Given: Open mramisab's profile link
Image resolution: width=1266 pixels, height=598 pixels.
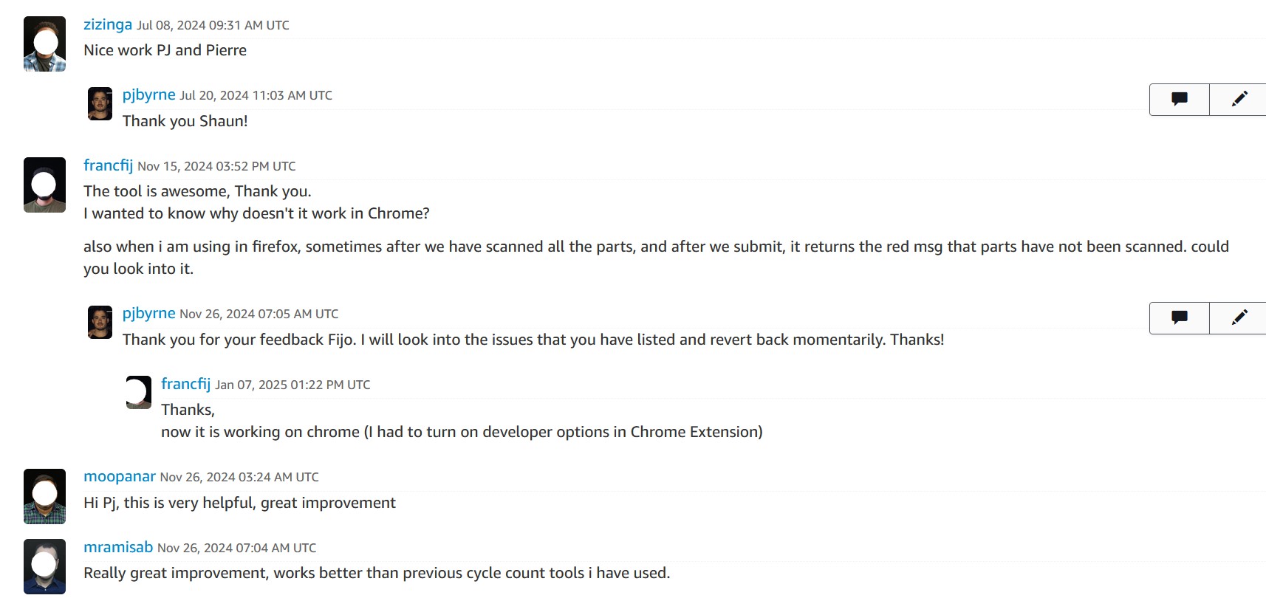Looking at the screenshot, I should coord(118,547).
